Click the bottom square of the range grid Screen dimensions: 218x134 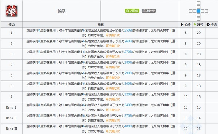point(199,19)
